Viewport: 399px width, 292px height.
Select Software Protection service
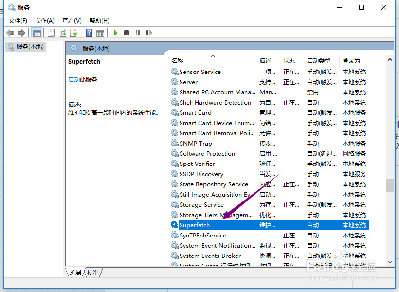tap(270, 153)
